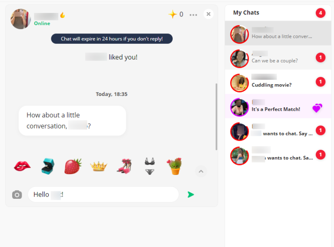The height and width of the screenshot is (247, 334).
Task: Click the camera icon to attach photo
Action: click(17, 194)
